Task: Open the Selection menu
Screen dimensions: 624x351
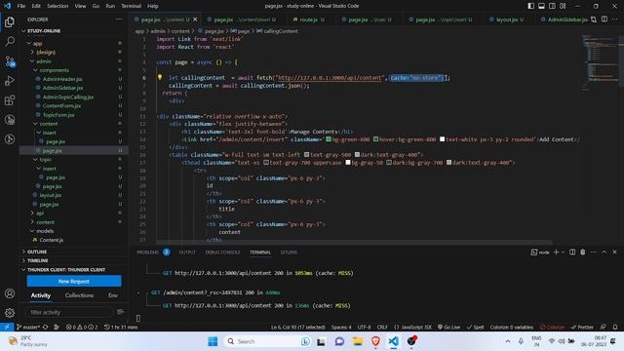Action: [58, 6]
